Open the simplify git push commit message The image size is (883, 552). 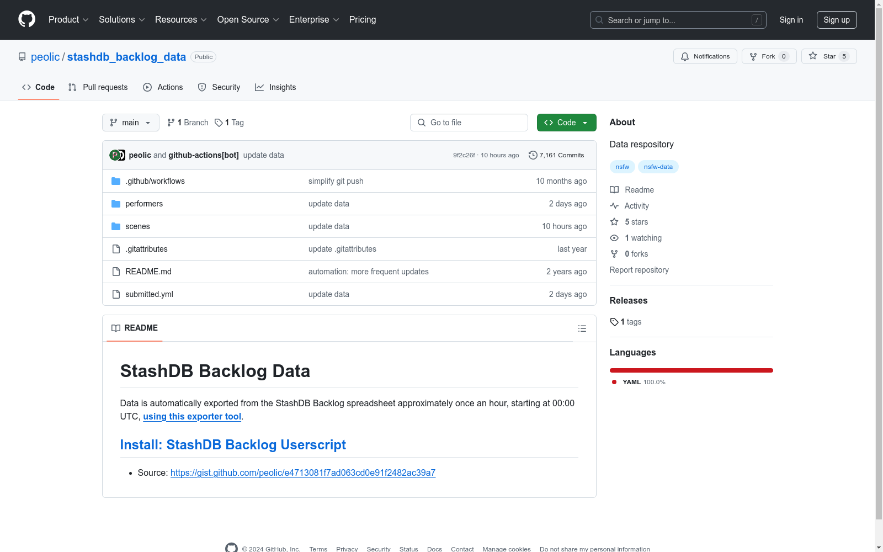pyautogui.click(x=336, y=181)
